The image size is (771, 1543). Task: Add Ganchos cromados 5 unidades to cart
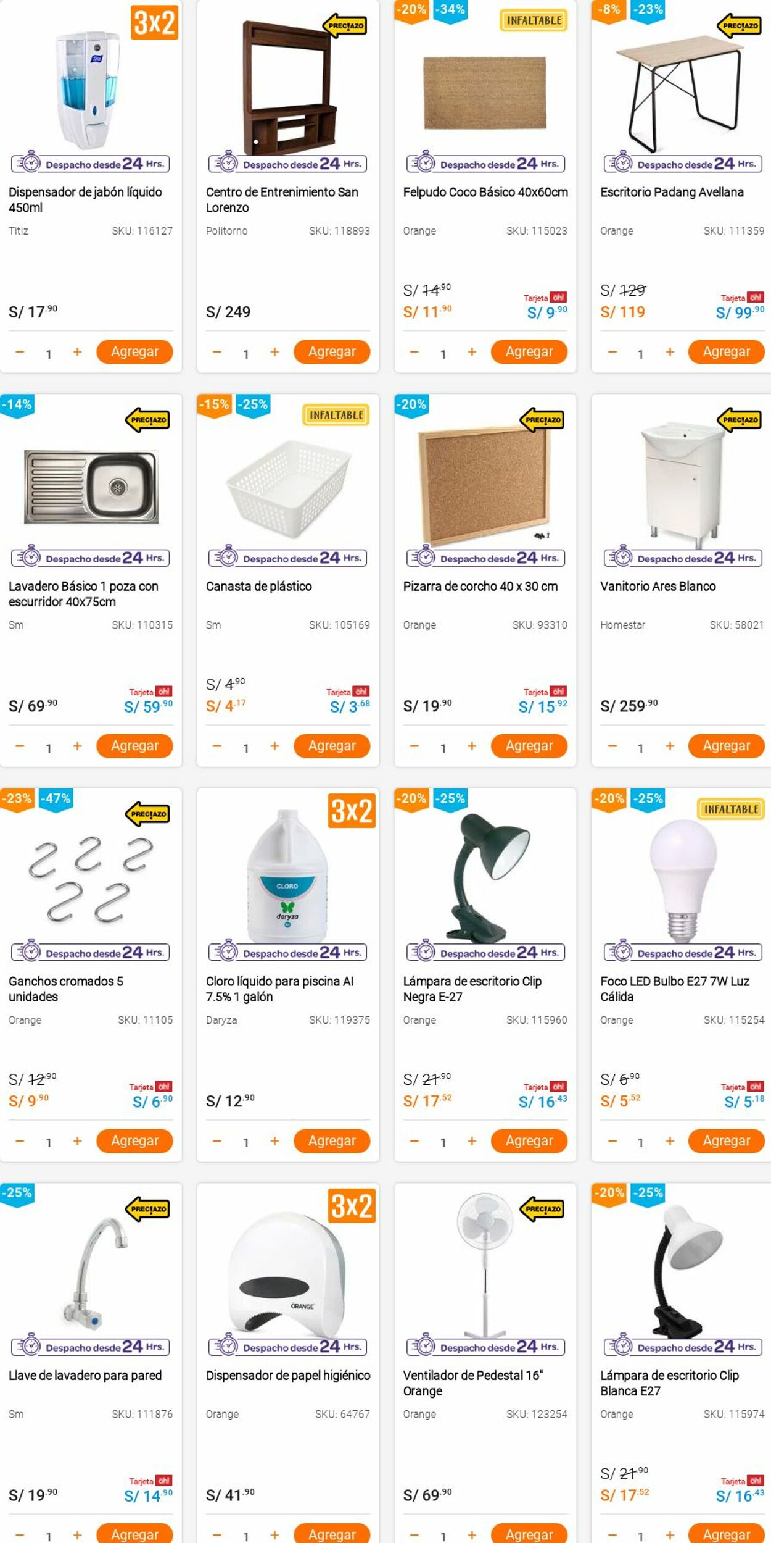point(134,1140)
